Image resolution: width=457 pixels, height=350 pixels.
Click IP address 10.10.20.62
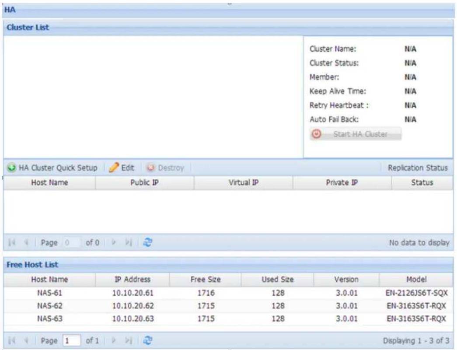tap(133, 306)
